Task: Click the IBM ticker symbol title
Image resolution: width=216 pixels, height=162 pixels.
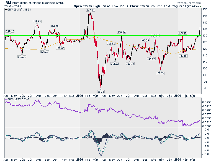Action: [7, 3]
